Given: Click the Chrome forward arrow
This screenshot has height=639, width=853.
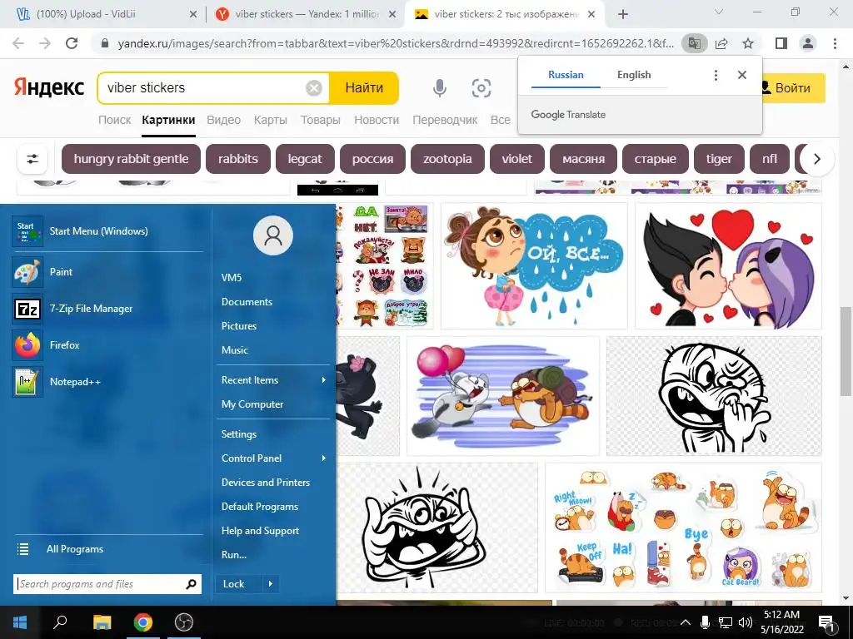Looking at the screenshot, I should point(45,43).
